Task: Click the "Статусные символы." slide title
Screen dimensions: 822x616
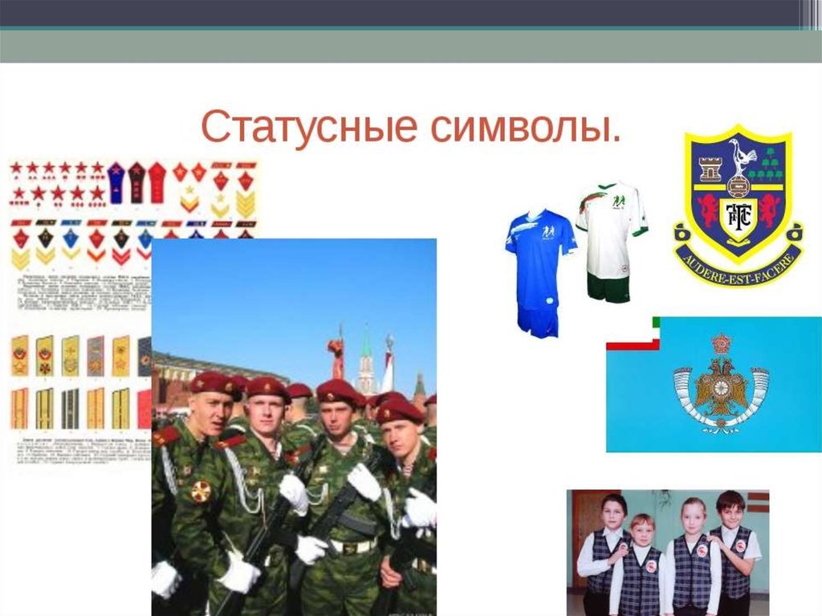Action: tap(410, 127)
